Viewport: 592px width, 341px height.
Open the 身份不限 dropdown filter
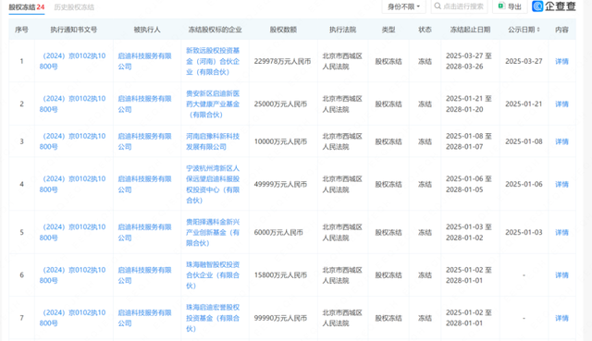click(403, 6)
